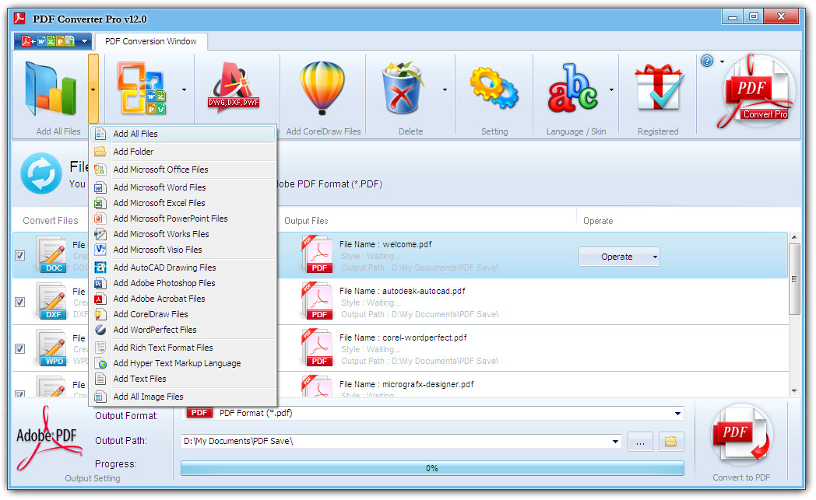This screenshot has width=816, height=500.
Task: Click the Operate column header
Action: coord(598,220)
